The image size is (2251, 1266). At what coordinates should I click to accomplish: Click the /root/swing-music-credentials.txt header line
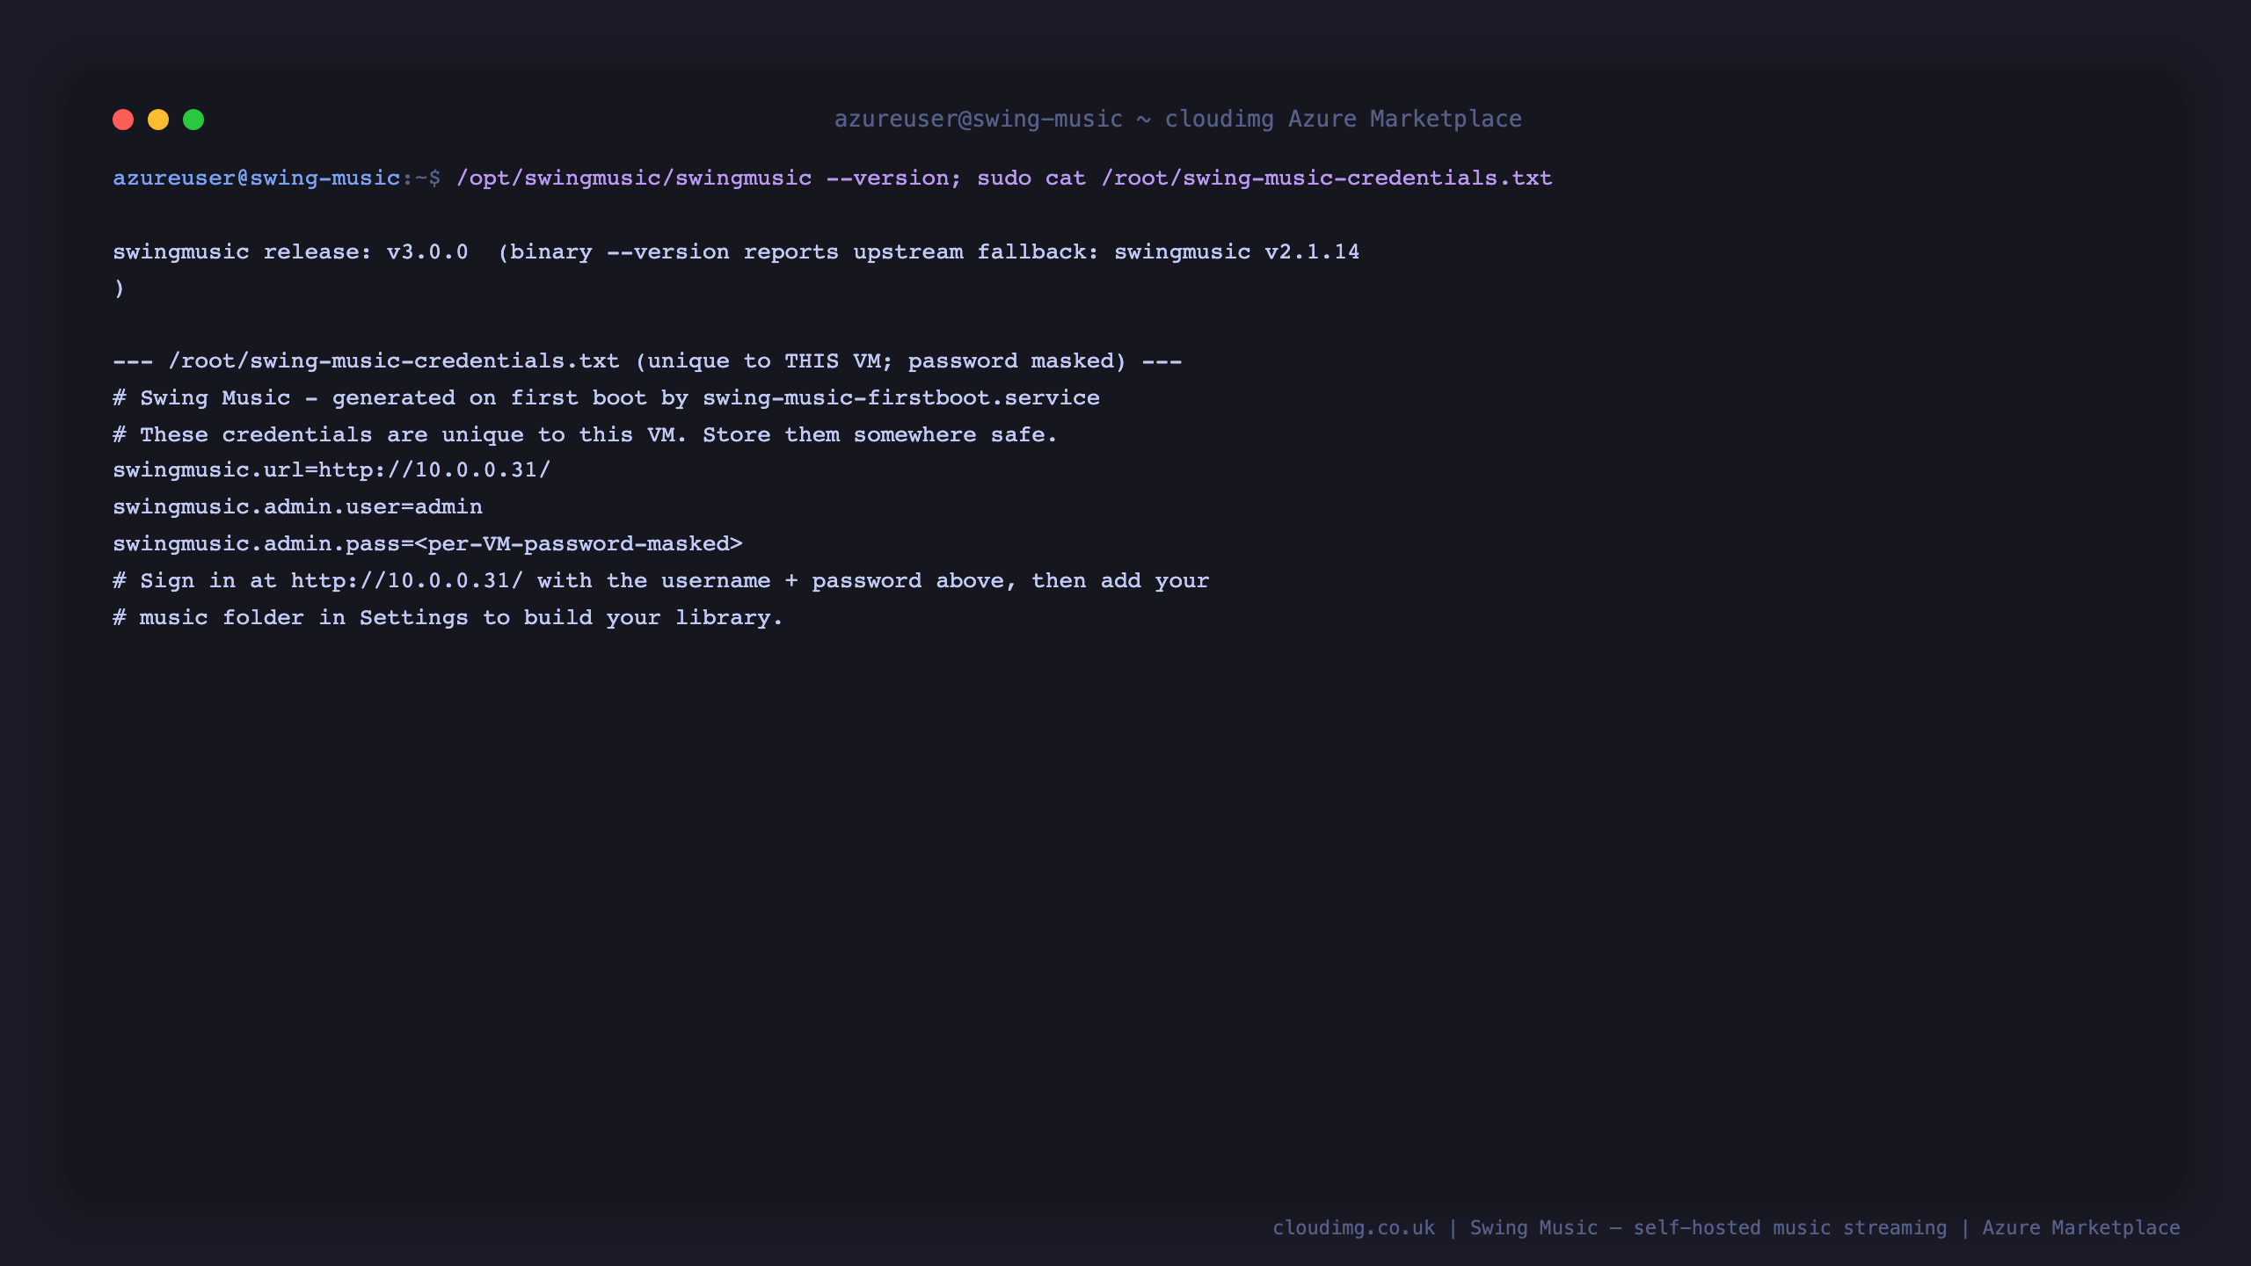pos(647,361)
